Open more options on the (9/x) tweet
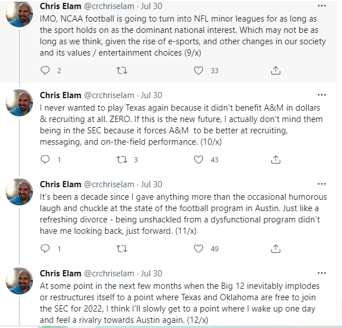Image resolution: width=342 pixels, height=328 pixels. point(322,6)
